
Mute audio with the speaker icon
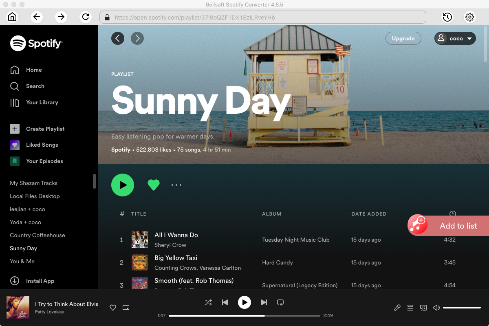(x=436, y=308)
